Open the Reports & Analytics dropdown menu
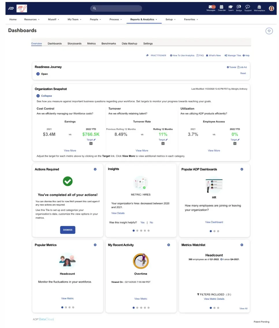This screenshot has width=279, height=328. pos(144,19)
